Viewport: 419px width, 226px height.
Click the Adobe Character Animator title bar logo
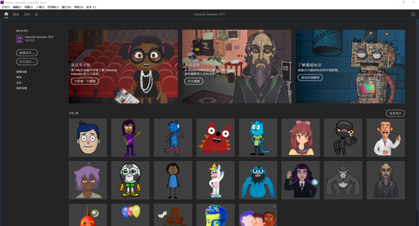tap(2, 2)
